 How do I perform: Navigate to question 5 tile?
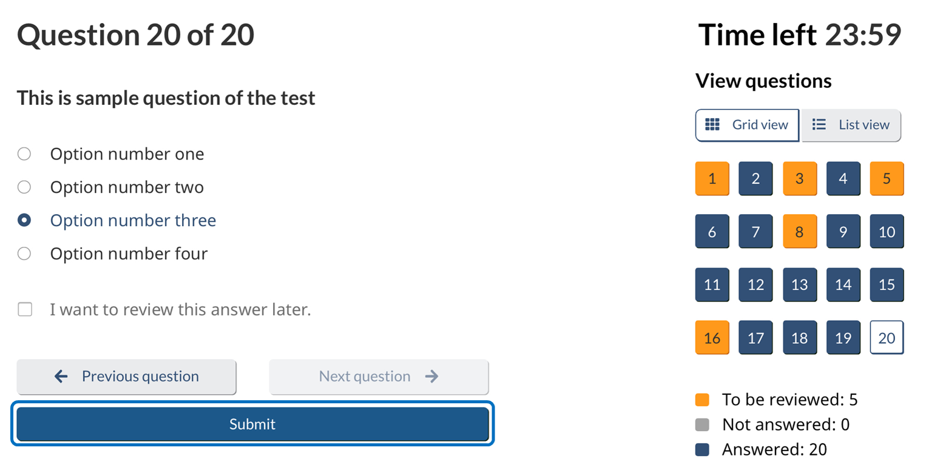887,179
